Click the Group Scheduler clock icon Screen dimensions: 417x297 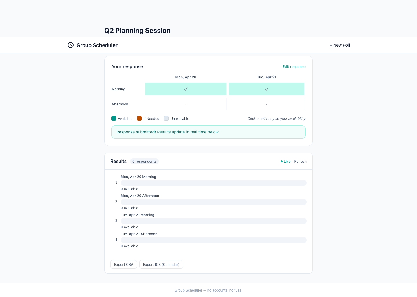point(71,45)
